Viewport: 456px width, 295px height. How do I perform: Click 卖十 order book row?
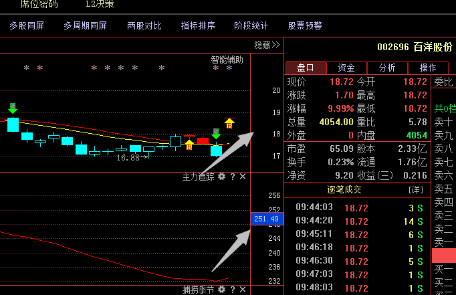(443, 122)
